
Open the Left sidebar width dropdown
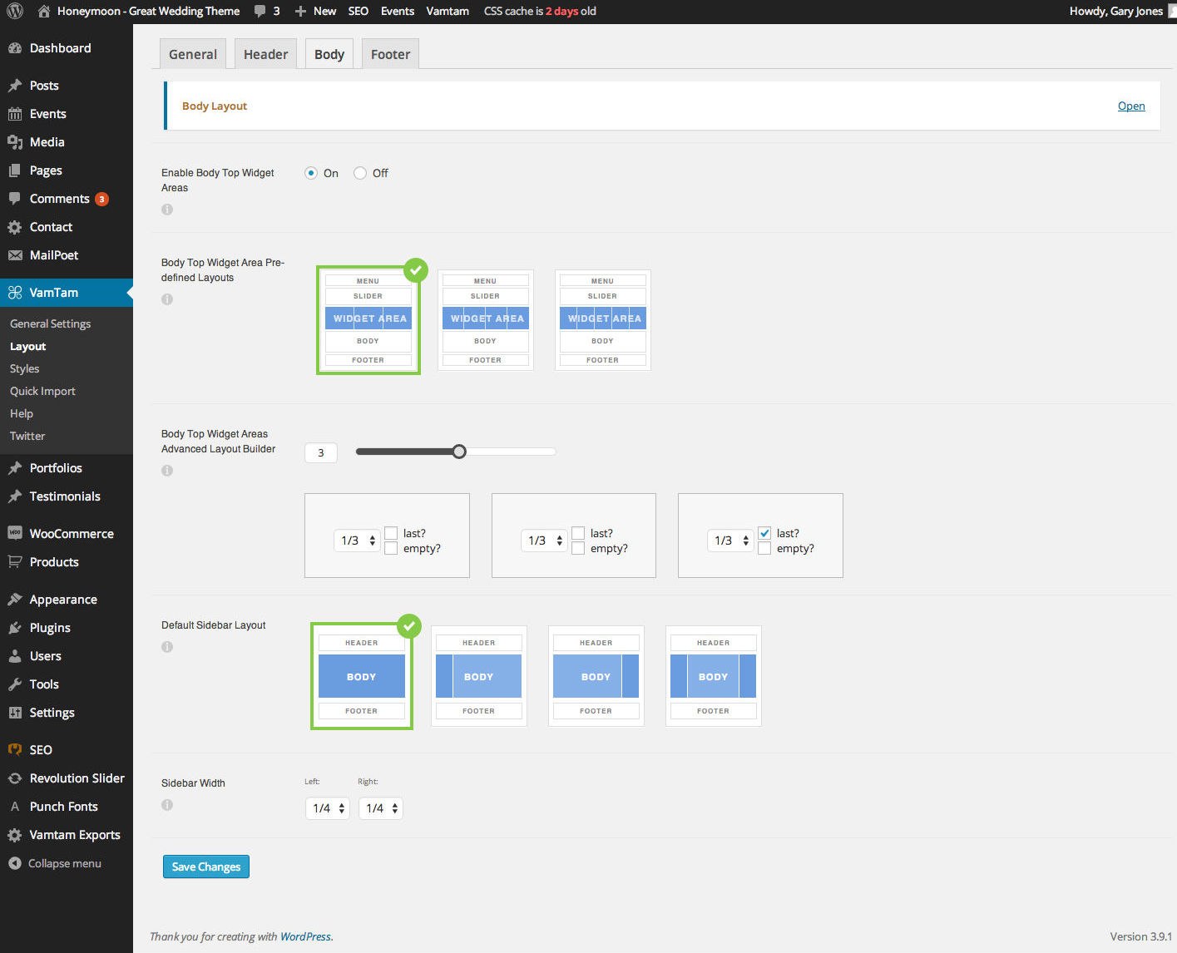327,808
